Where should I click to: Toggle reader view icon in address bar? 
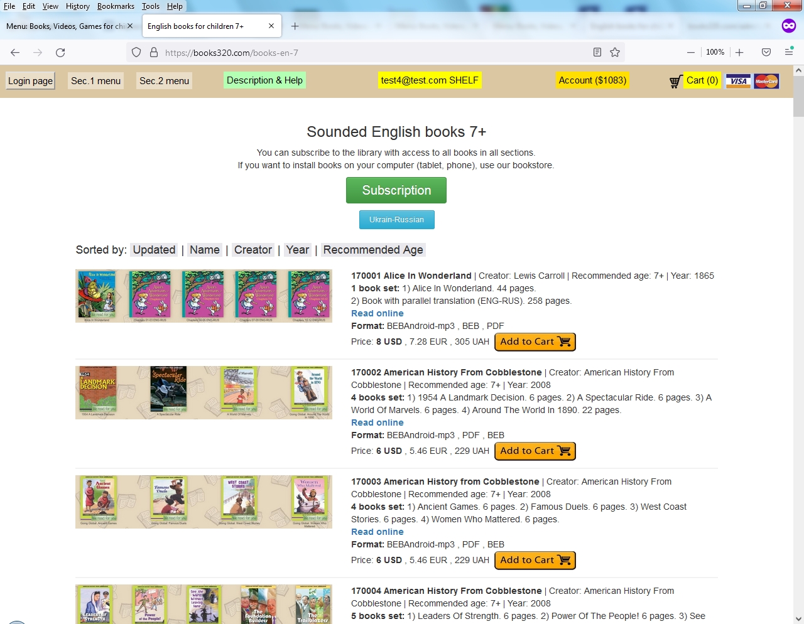tap(597, 53)
